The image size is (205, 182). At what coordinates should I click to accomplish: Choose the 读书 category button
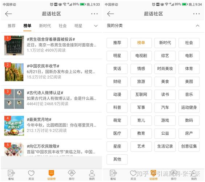coord(165,95)
